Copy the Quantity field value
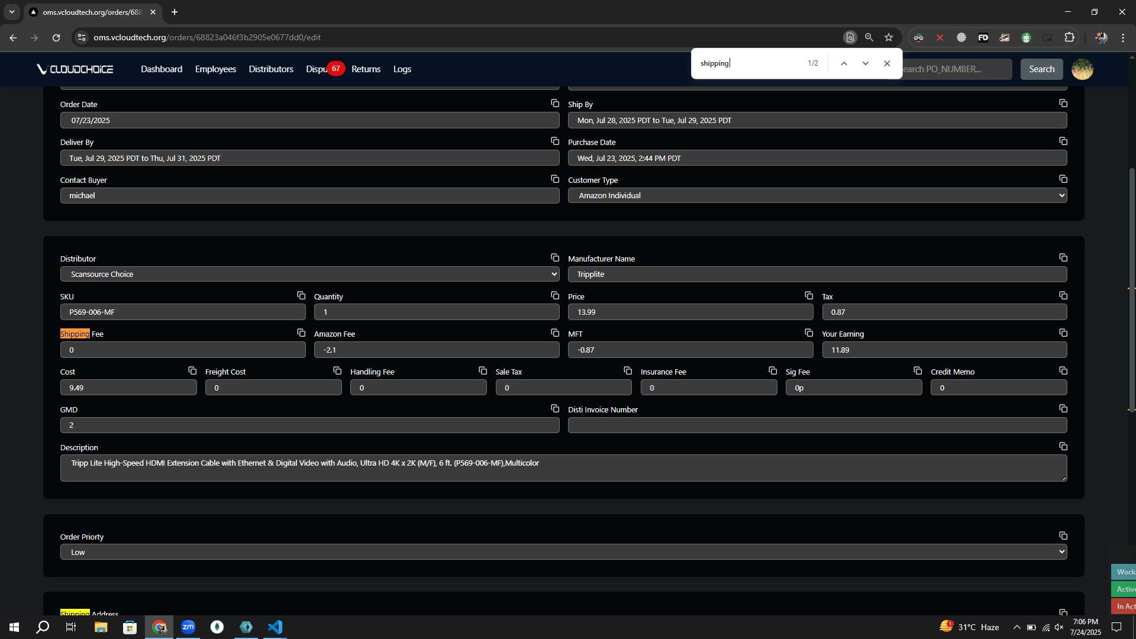 (x=555, y=296)
